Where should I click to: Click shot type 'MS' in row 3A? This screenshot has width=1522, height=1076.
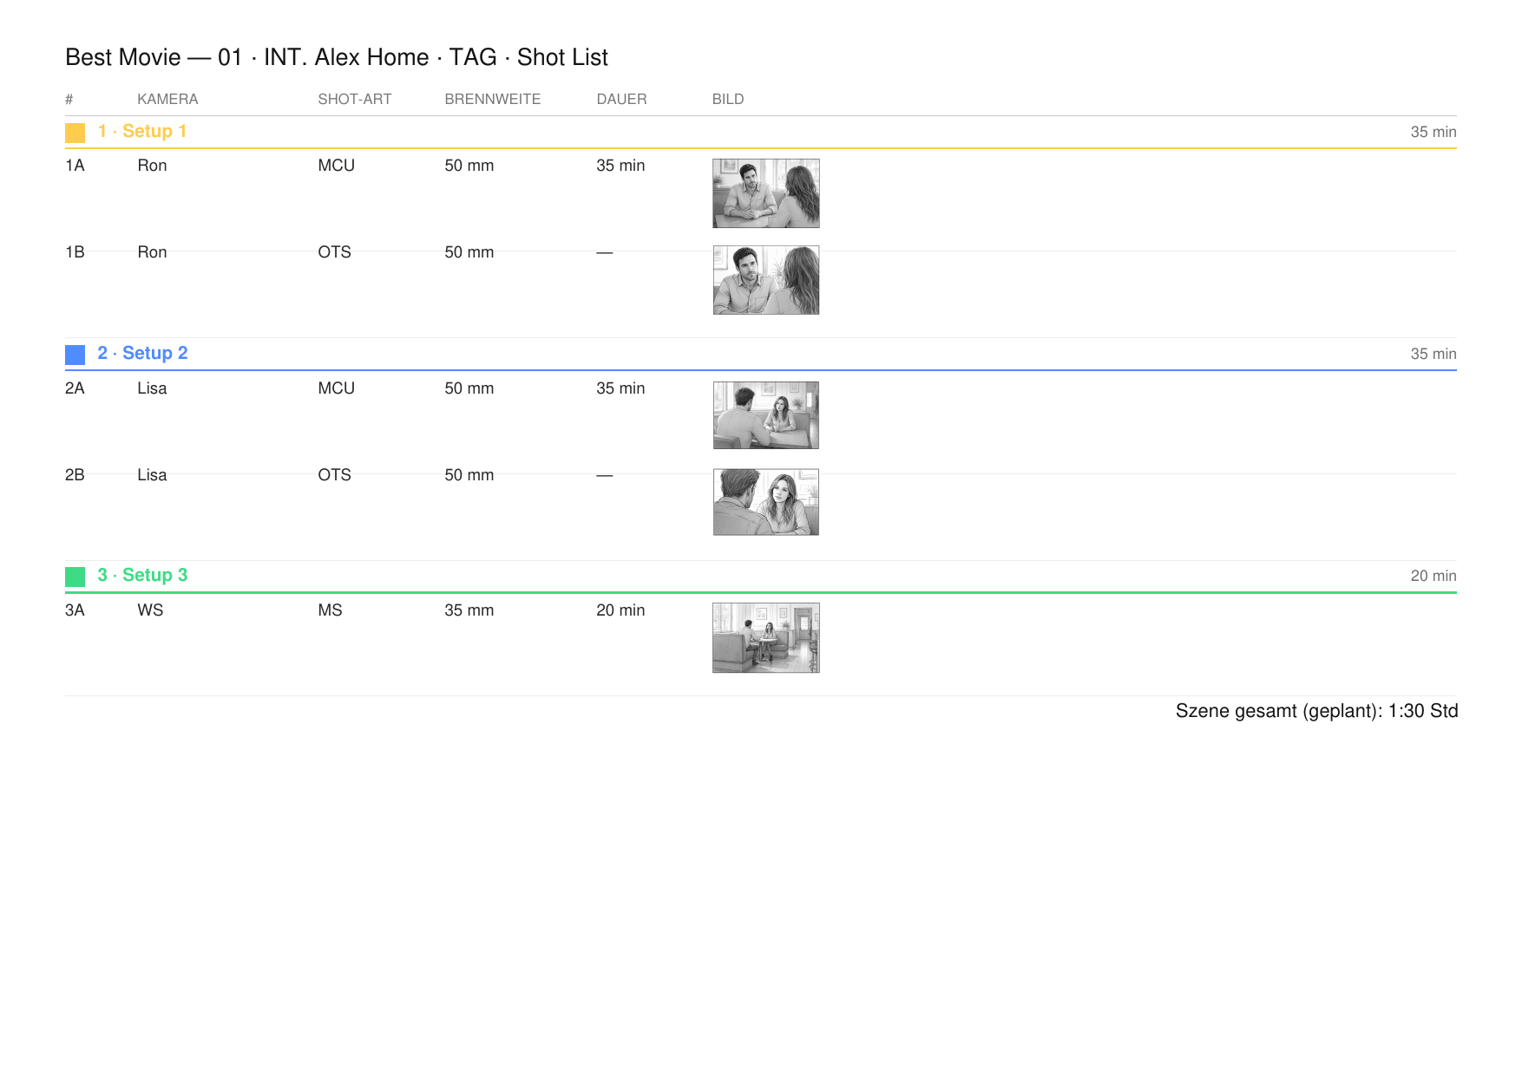[330, 610]
